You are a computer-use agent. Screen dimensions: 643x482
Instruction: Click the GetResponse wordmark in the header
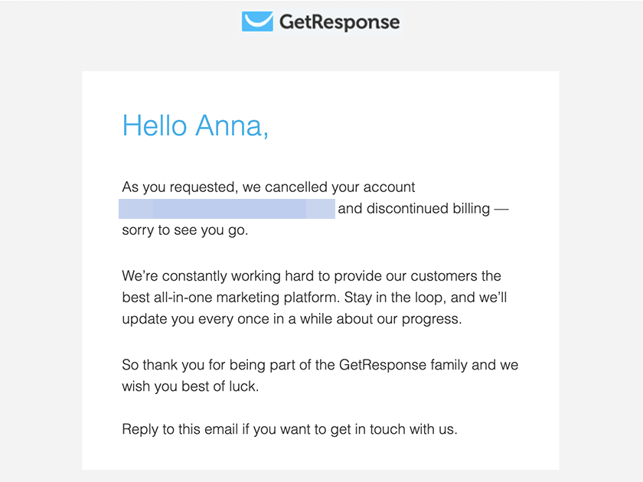tap(339, 22)
